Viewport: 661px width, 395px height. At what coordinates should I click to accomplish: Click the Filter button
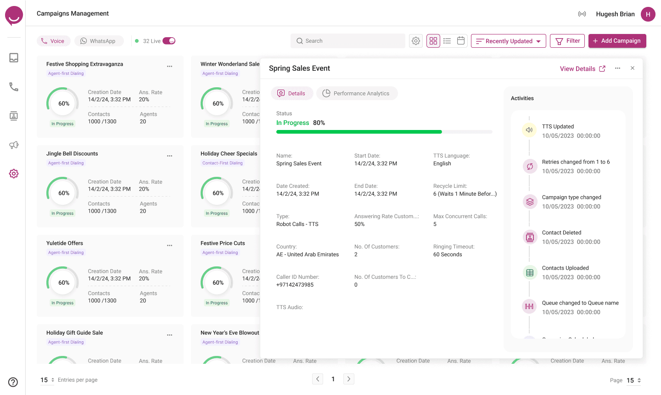tap(567, 41)
